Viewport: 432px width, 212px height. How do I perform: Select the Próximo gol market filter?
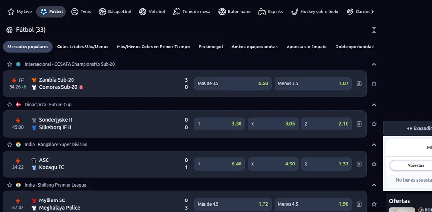click(211, 47)
